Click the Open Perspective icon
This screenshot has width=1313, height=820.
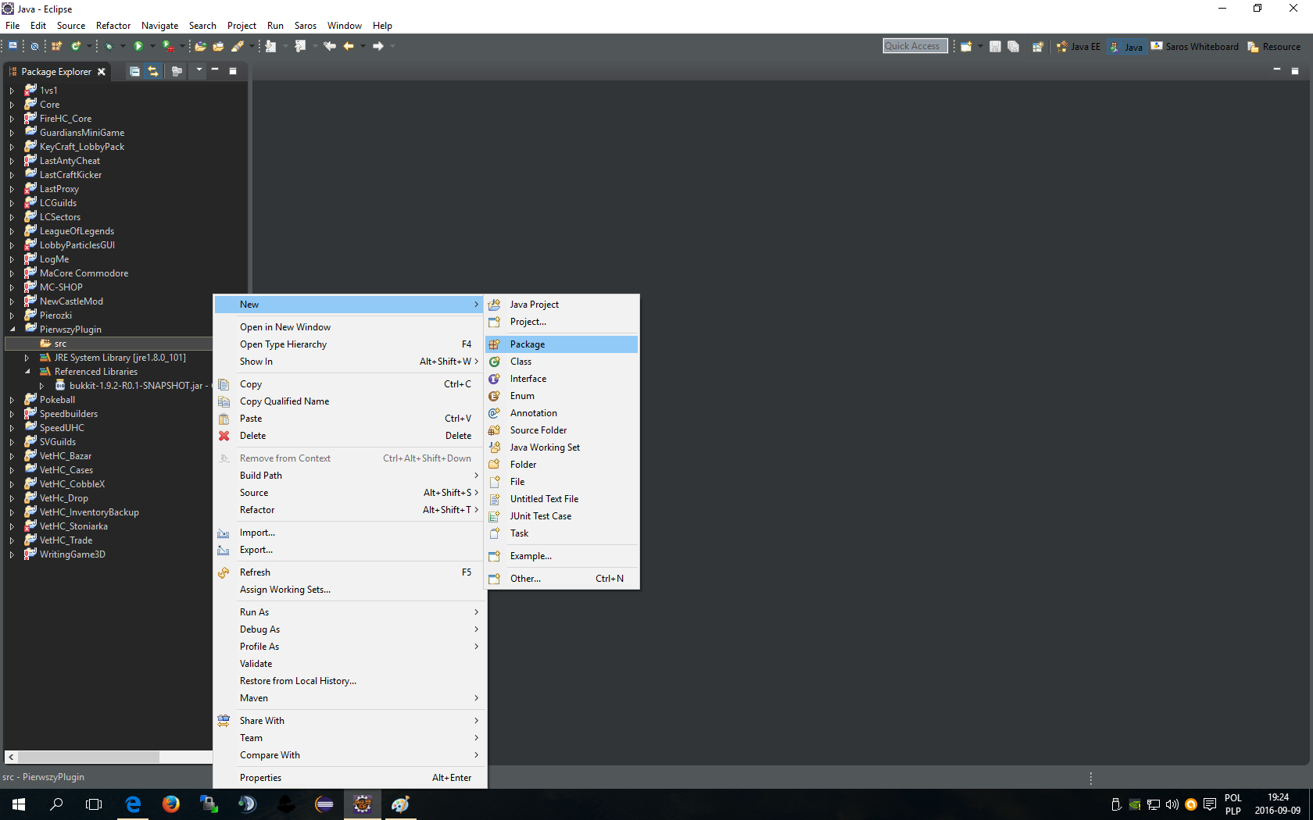pos(1038,47)
